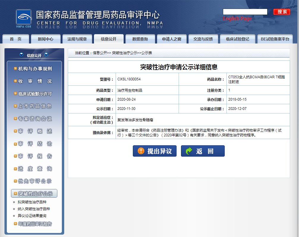
Task: Click the 提出异议 button
Action: coord(155,151)
